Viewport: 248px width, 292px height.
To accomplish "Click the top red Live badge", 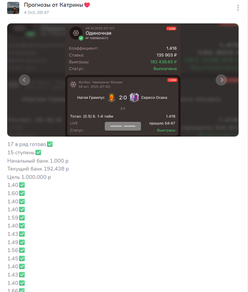I will (171, 29).
